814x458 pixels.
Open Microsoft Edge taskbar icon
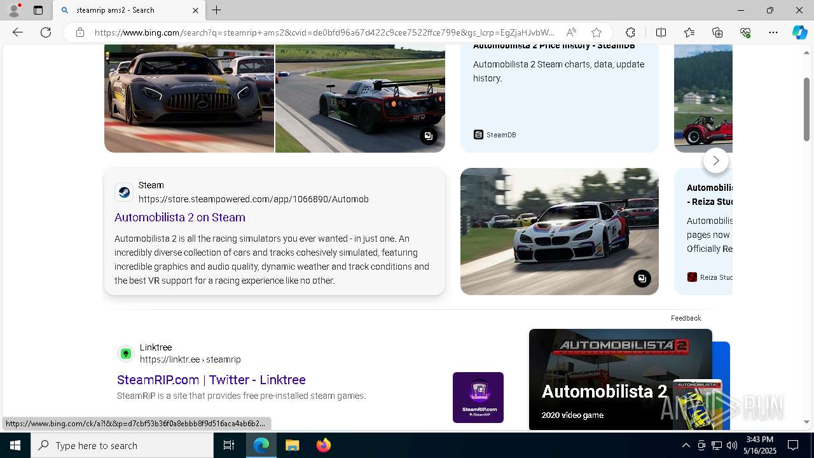click(x=261, y=445)
